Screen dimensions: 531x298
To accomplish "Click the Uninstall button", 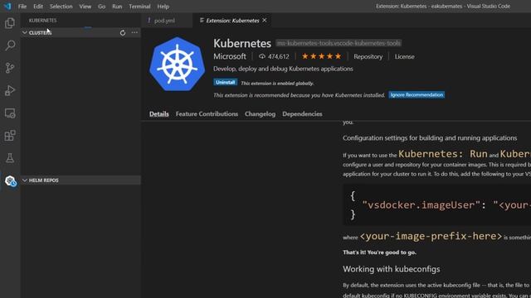I will coord(225,83).
